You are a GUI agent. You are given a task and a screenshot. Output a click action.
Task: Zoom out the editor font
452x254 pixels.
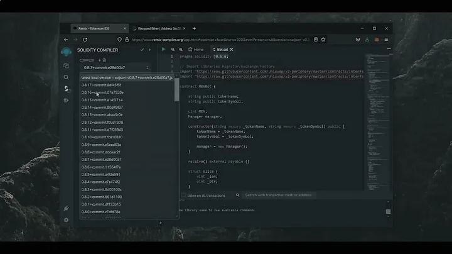pyautogui.click(x=173, y=50)
